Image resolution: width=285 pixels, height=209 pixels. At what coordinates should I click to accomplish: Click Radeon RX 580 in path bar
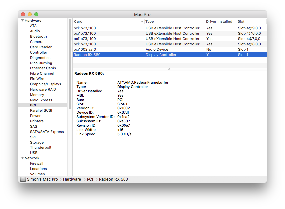[113, 179]
